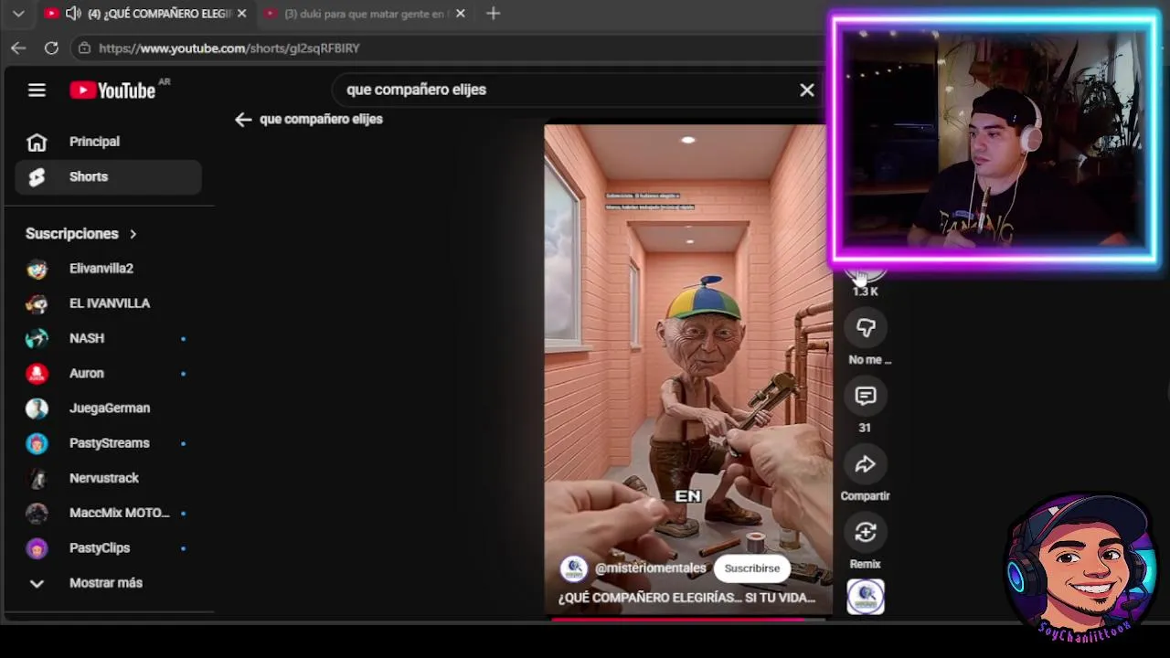Viewport: 1170px width, 658px height.
Task: Open comments icon showing 31
Action: coord(866,396)
